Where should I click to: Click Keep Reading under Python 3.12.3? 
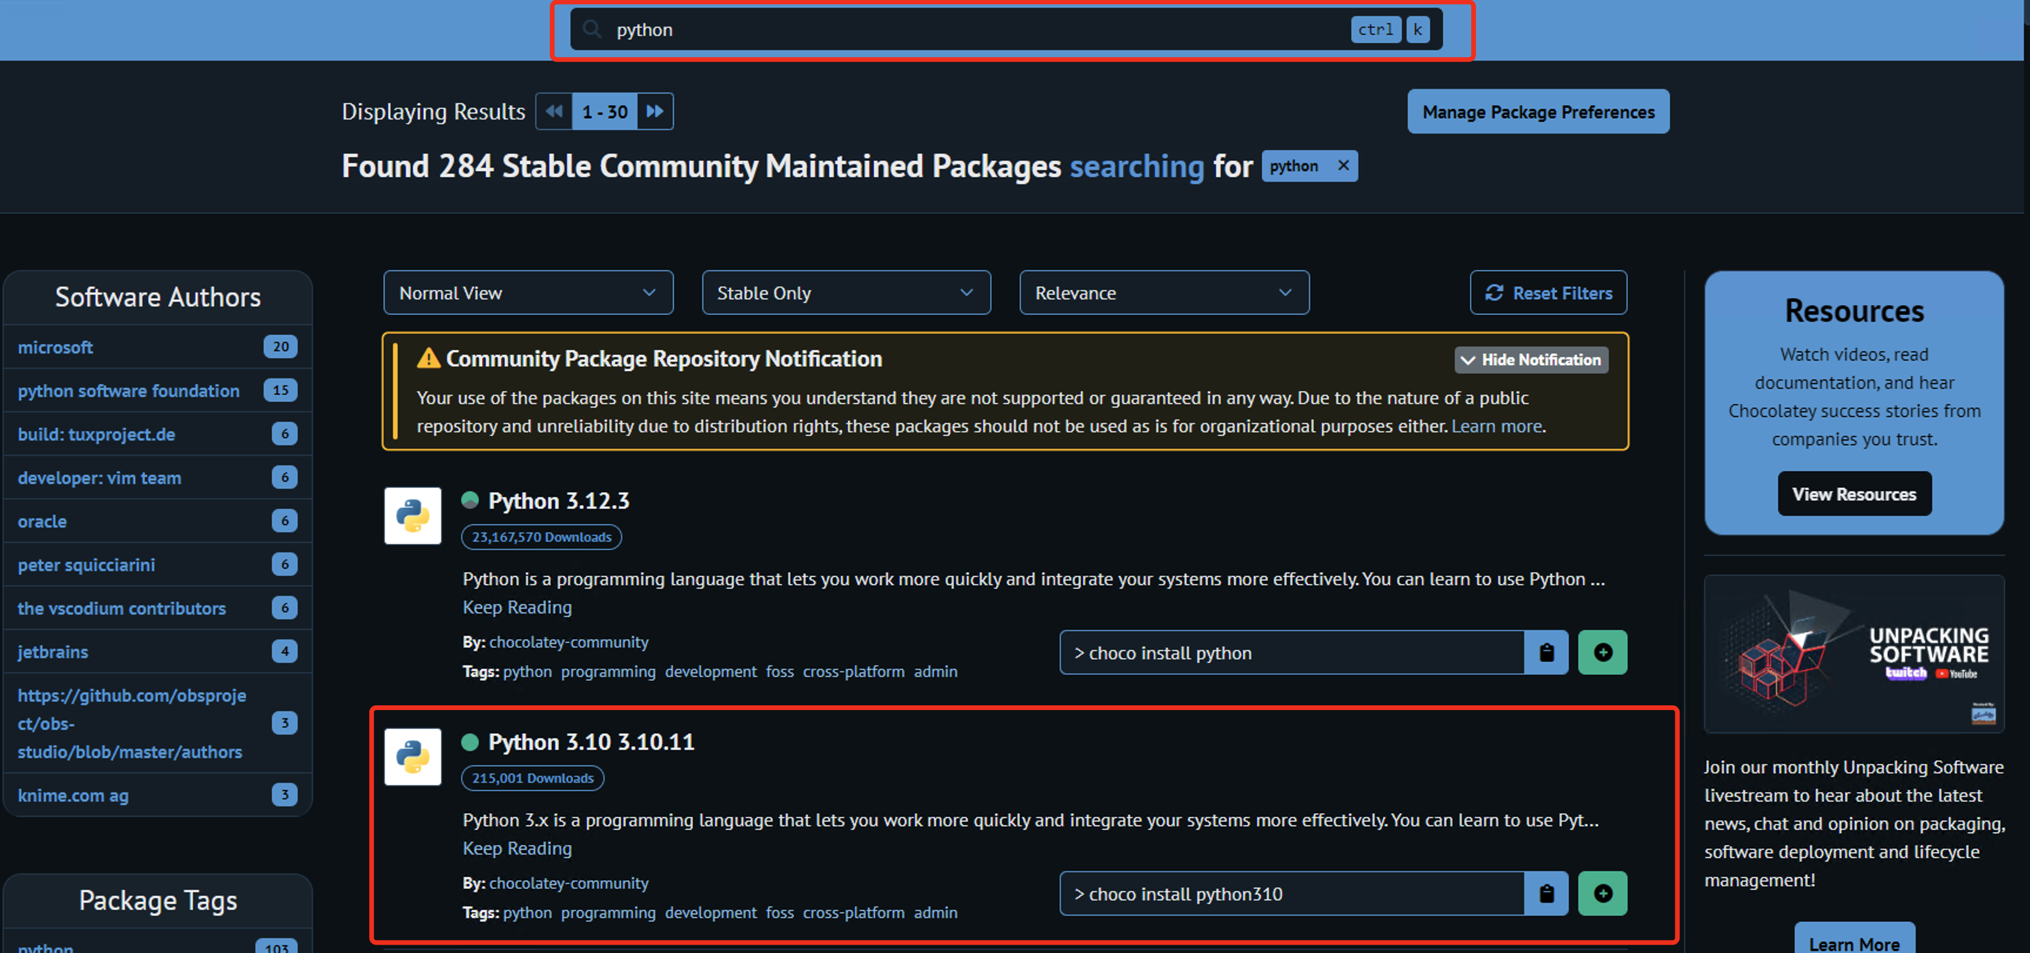tap(517, 607)
